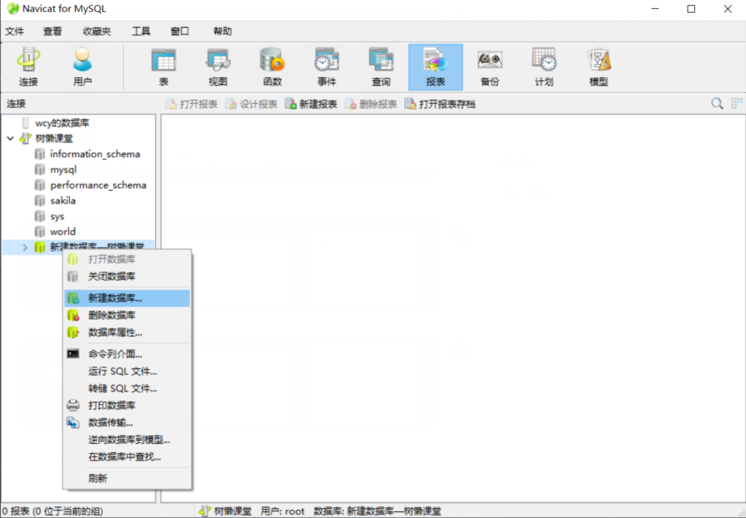Click 打开报表存档 button
The height and width of the screenshot is (518, 746).
[x=440, y=104]
